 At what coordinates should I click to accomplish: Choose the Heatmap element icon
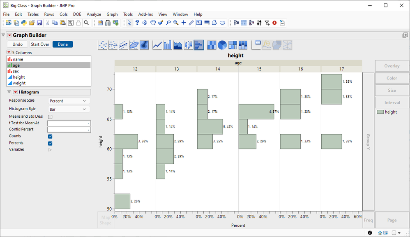click(x=212, y=45)
